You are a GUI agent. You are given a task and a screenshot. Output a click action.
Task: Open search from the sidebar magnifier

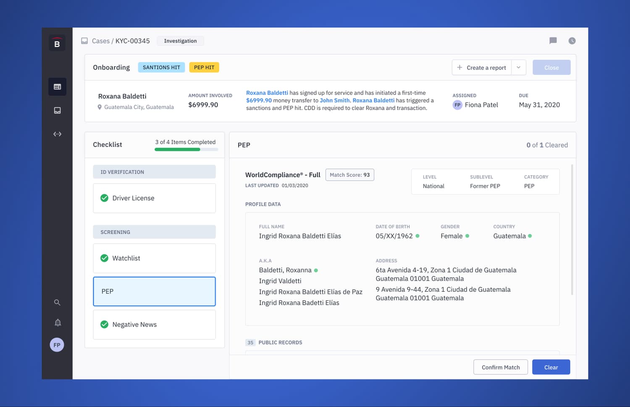(57, 302)
